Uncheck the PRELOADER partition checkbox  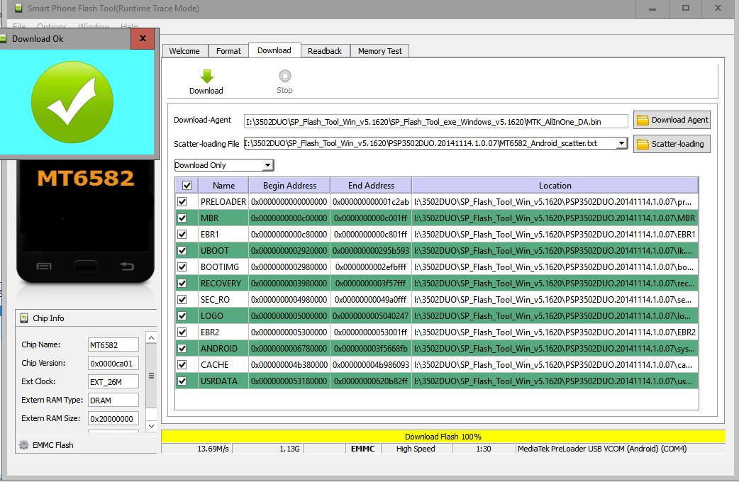(182, 202)
